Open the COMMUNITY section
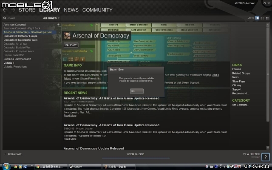The width and height of the screenshot is (272, 170). pyautogui.click(x=97, y=10)
